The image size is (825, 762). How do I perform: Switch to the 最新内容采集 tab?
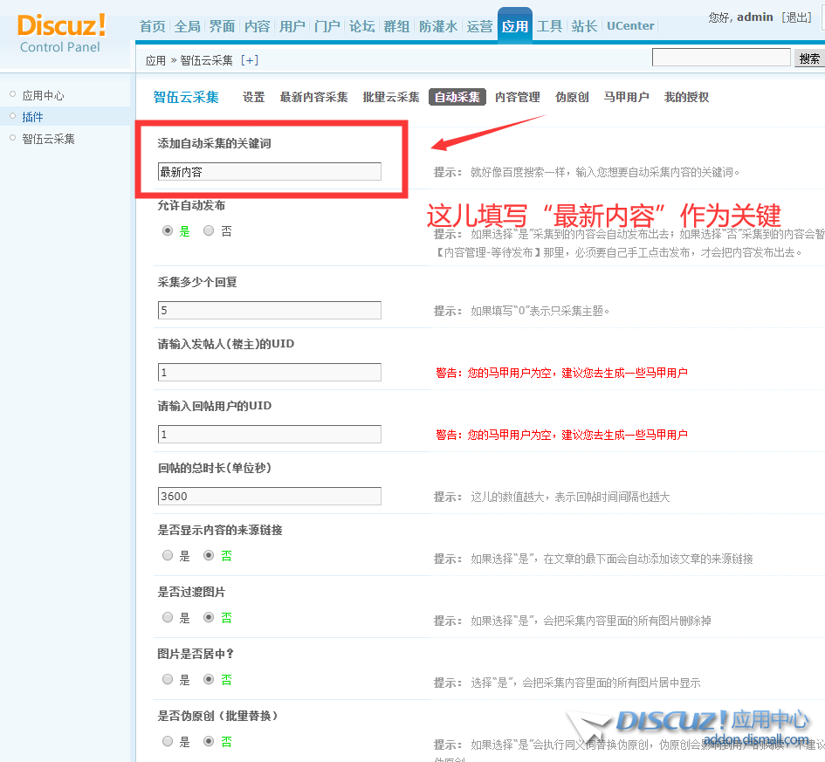pos(313,97)
